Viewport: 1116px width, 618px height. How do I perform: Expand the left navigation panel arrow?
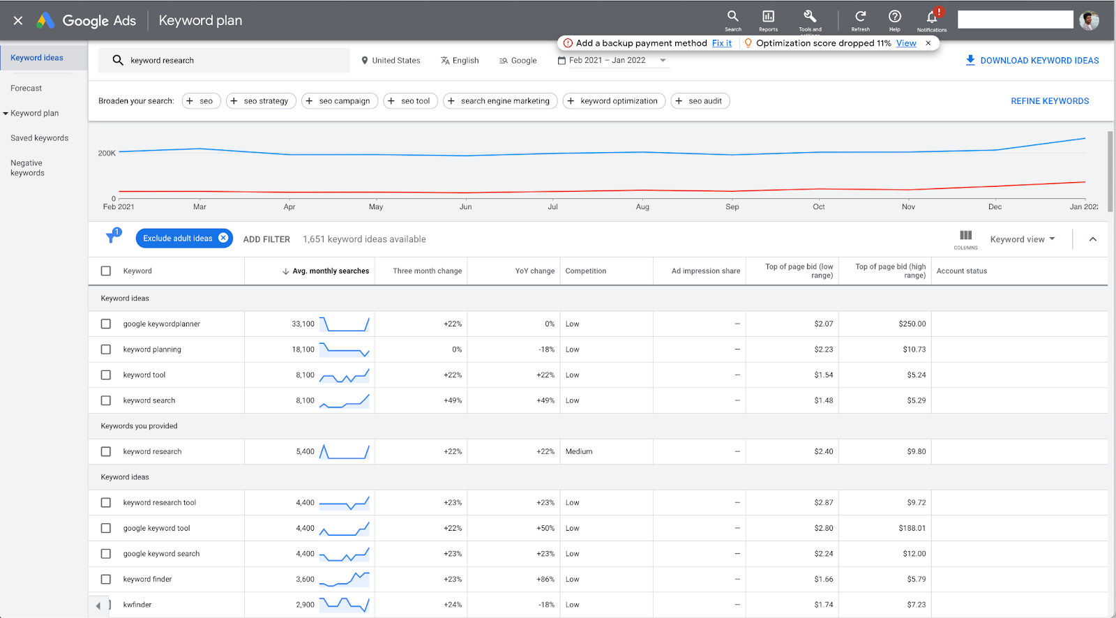point(98,605)
